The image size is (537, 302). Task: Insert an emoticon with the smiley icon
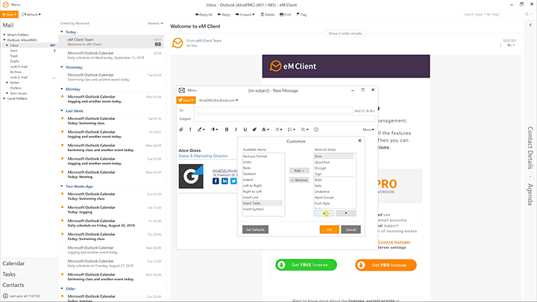316,130
